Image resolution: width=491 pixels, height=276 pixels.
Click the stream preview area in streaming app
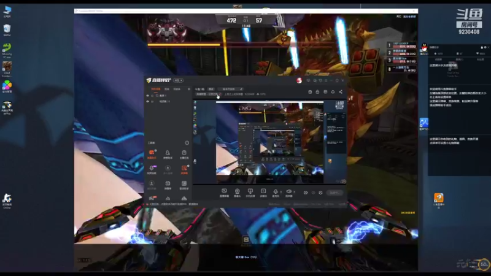tap(269, 142)
